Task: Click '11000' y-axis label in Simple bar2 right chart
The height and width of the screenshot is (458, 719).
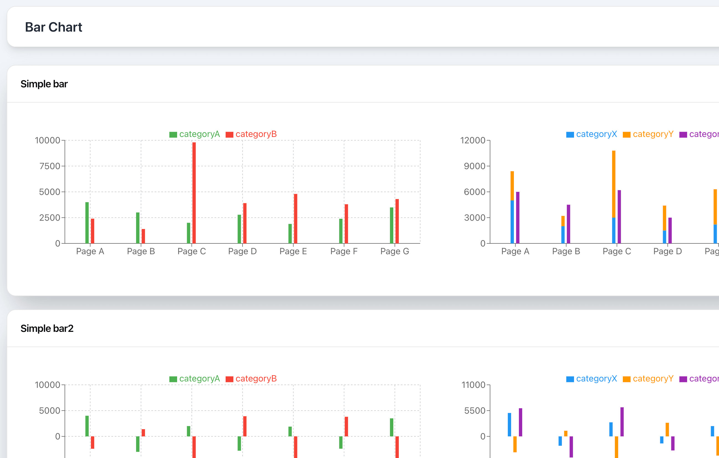Action: 473,385
